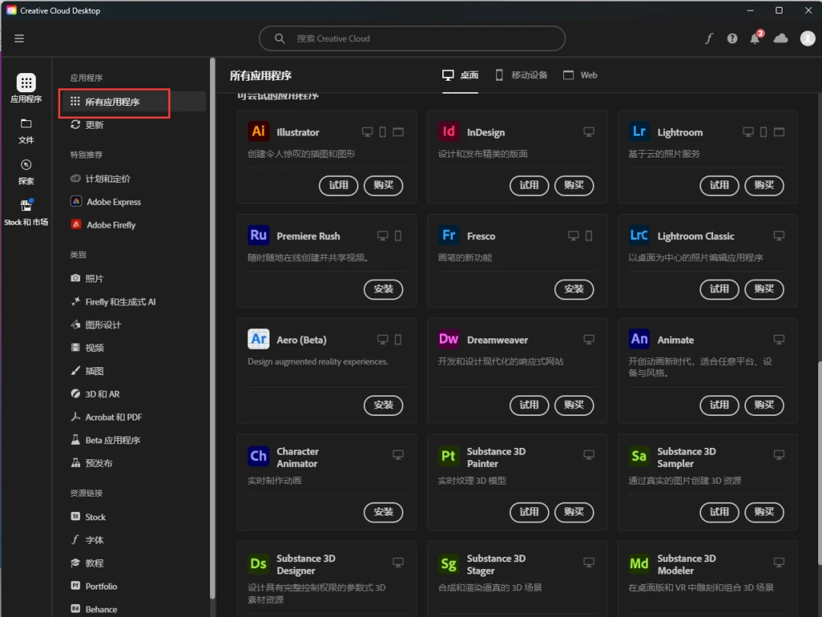The image size is (822, 617).
Task: Click the Premiere Rush Ru icon
Action: pyautogui.click(x=259, y=235)
